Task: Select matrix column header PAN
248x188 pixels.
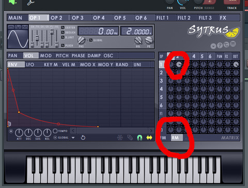Action: 220,56
